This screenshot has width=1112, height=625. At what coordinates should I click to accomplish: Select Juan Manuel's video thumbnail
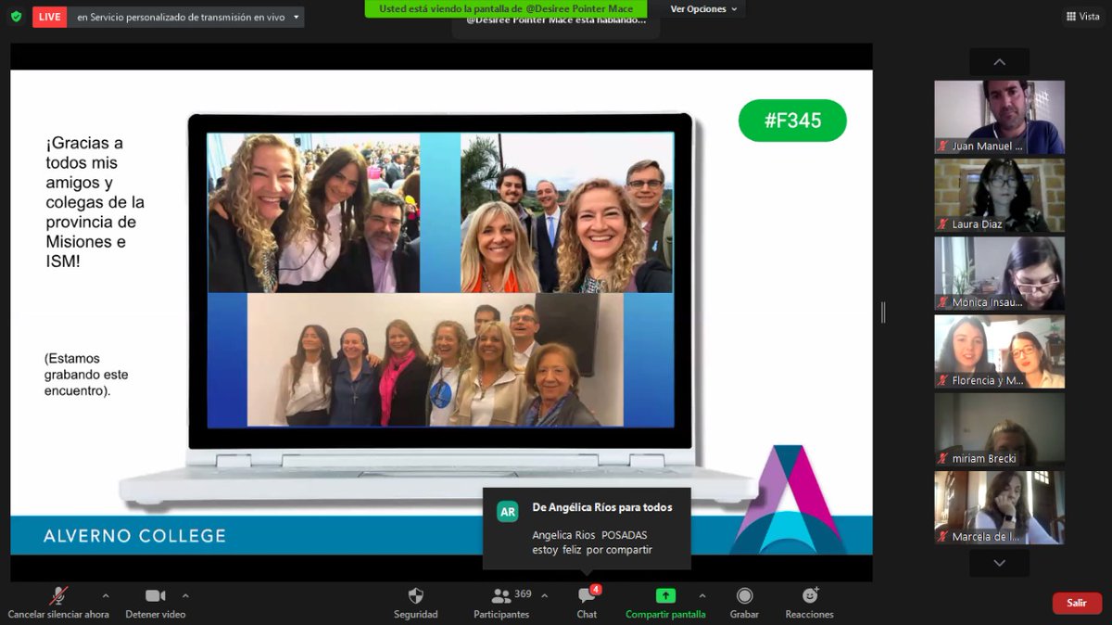(999, 117)
